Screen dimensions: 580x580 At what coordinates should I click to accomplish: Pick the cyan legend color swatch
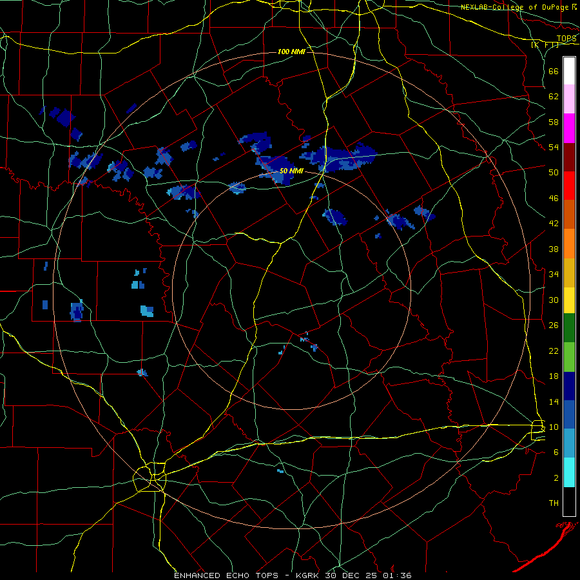point(569,472)
